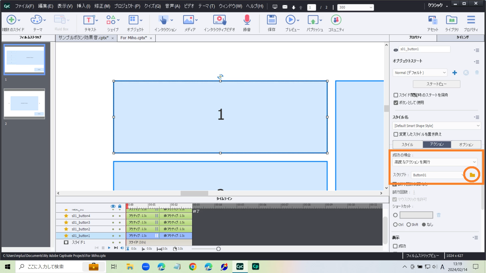
Task: Select the Shift shortcut radio button
Action: coord(409,225)
